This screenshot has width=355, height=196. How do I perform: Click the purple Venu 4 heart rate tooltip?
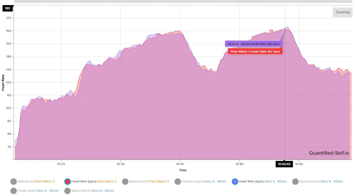click(x=253, y=44)
